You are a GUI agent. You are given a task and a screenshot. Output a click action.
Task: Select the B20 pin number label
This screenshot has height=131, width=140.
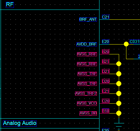pos(105,52)
